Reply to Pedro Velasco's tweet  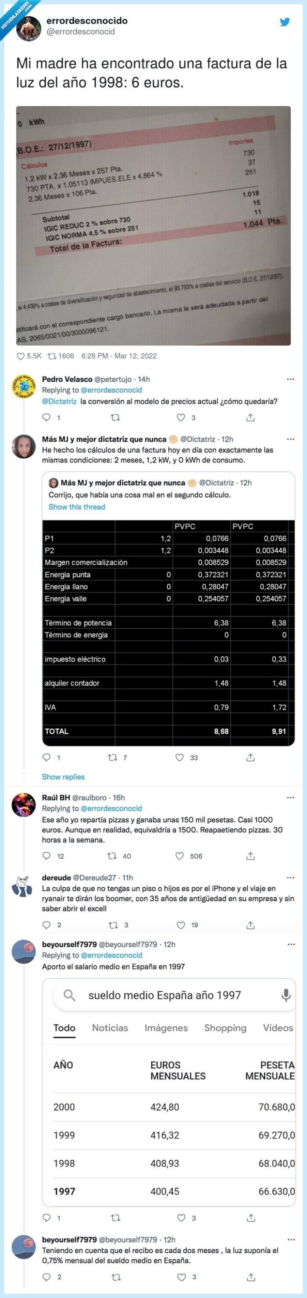point(46,417)
